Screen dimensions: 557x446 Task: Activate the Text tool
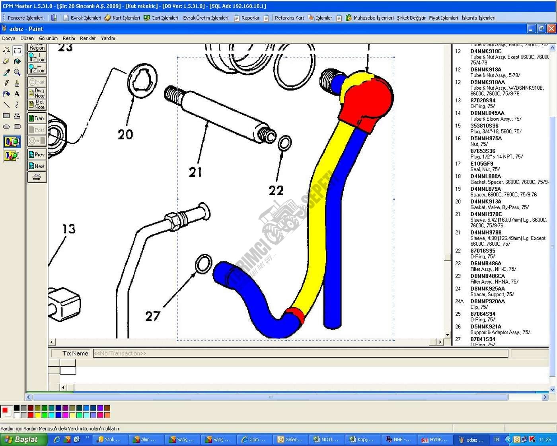click(17, 94)
